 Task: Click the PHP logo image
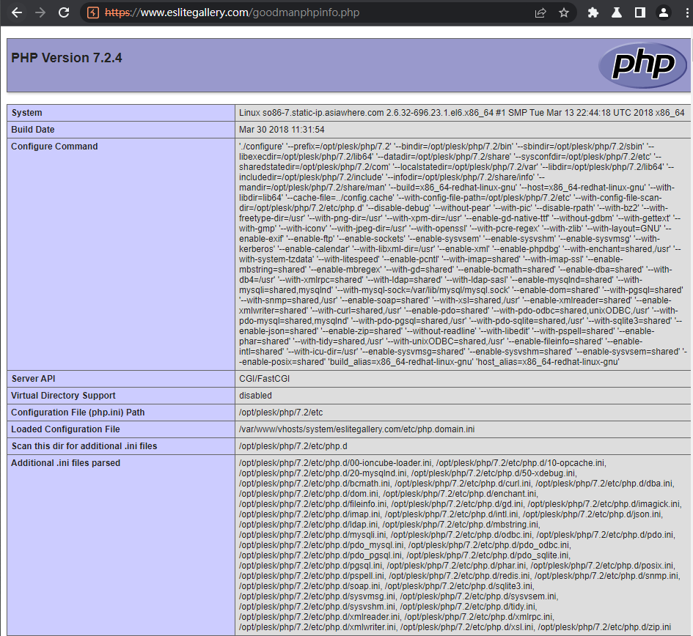pyautogui.click(x=642, y=65)
